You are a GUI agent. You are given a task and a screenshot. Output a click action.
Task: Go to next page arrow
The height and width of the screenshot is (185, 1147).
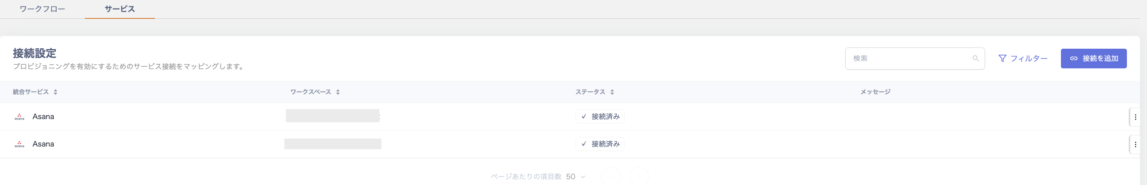(x=639, y=176)
